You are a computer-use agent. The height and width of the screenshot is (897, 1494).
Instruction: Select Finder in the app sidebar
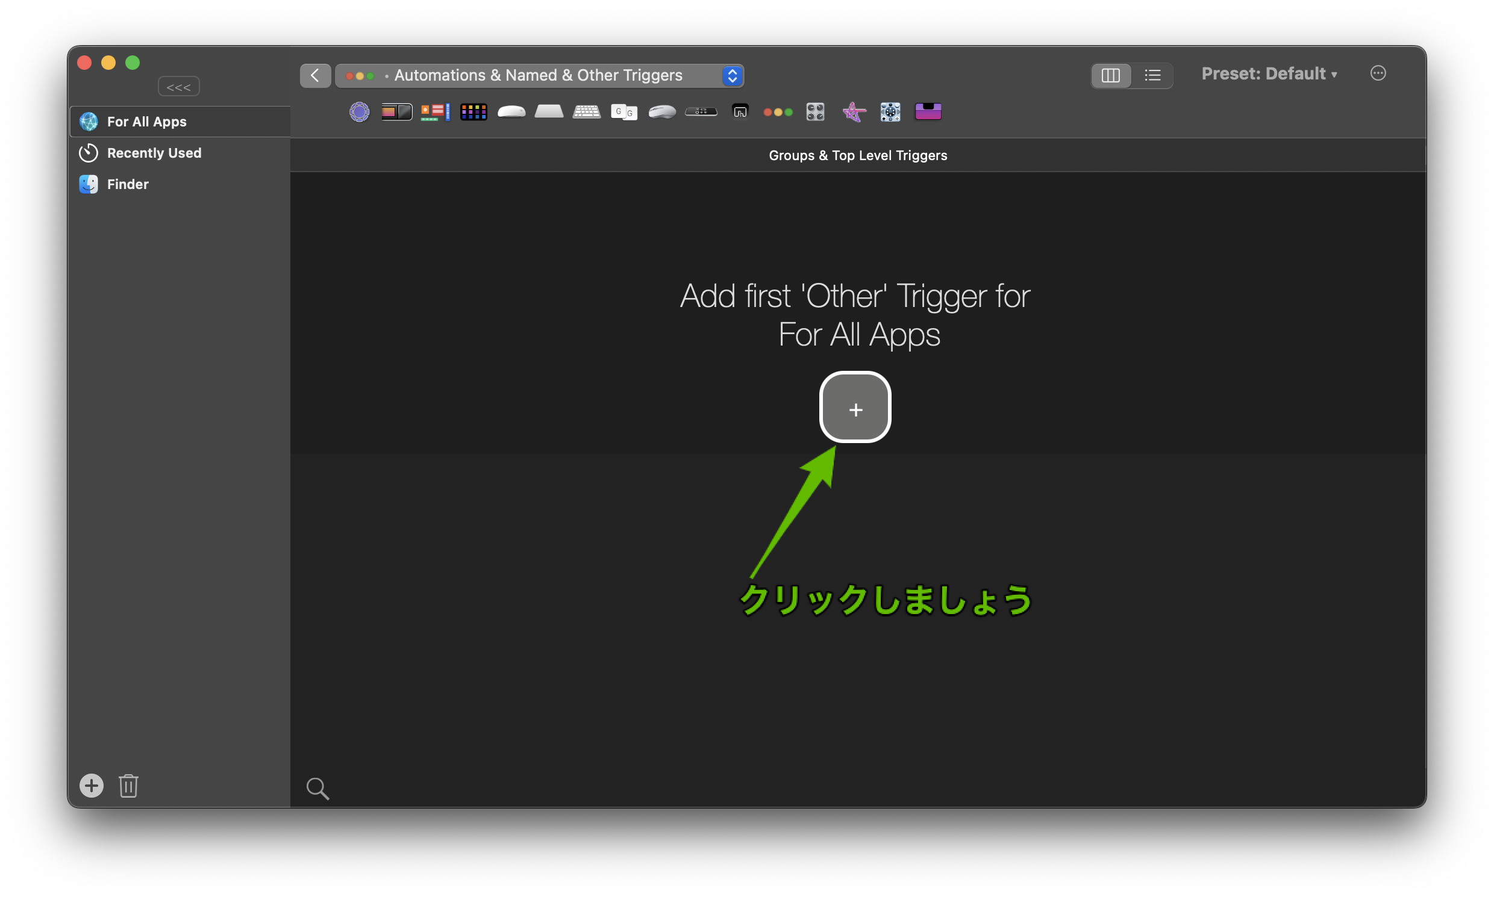click(128, 184)
